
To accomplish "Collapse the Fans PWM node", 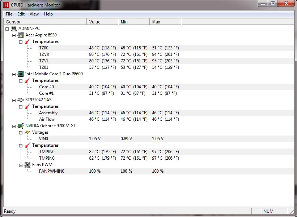I will click(21, 165).
